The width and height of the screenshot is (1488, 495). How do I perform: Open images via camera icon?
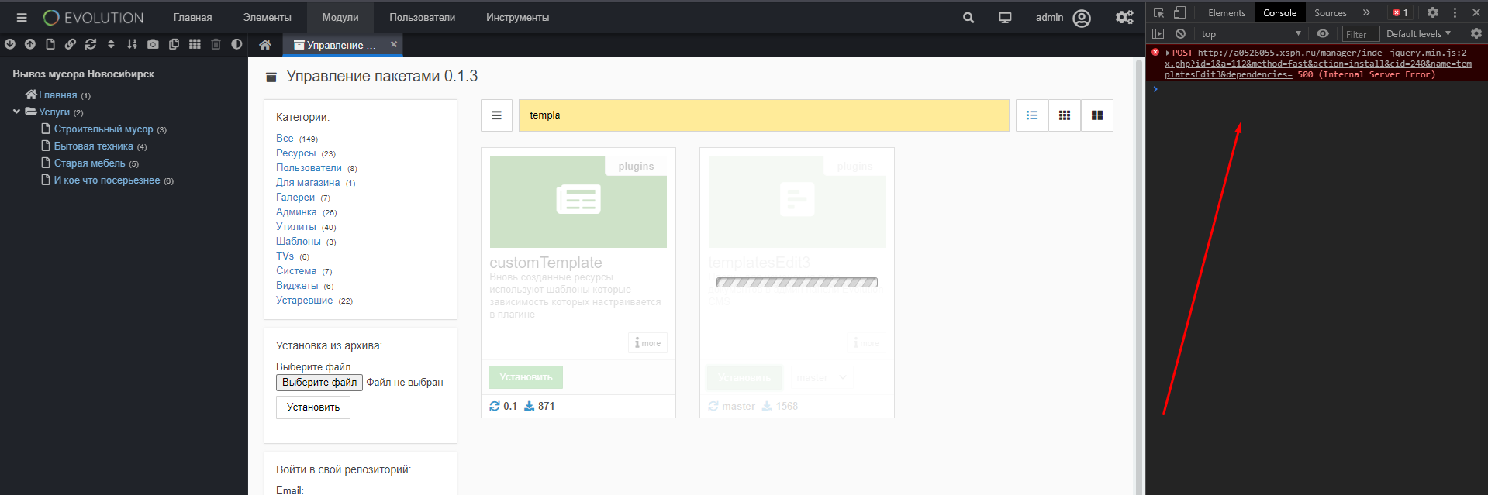click(x=153, y=44)
